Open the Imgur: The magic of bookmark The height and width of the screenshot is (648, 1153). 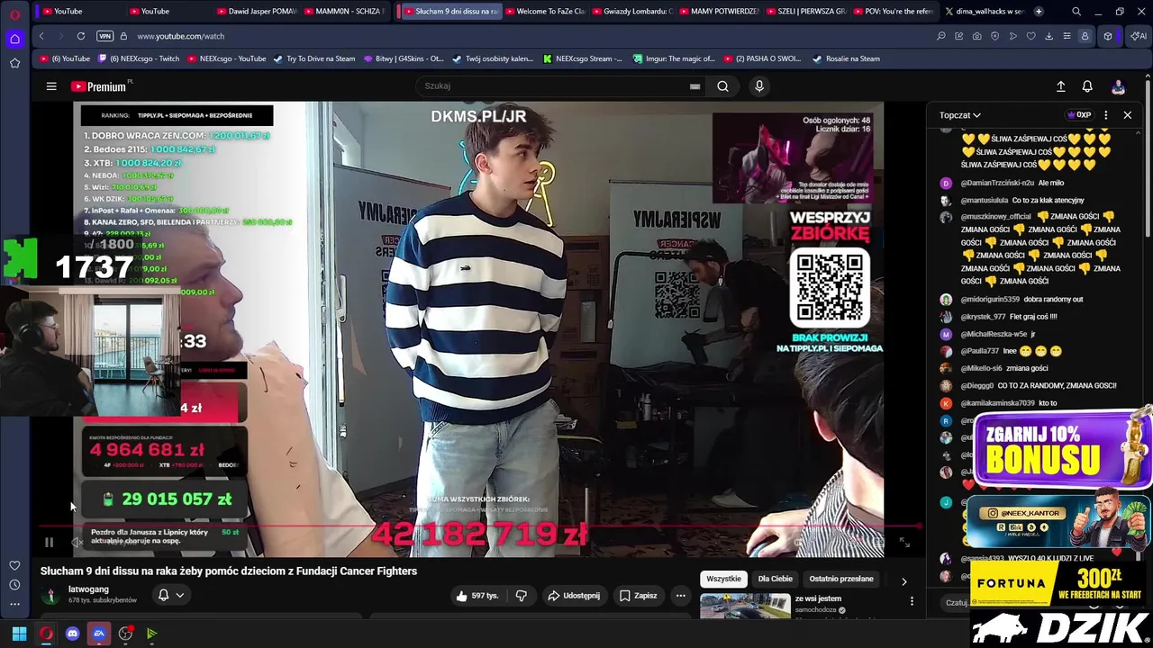[674, 58]
